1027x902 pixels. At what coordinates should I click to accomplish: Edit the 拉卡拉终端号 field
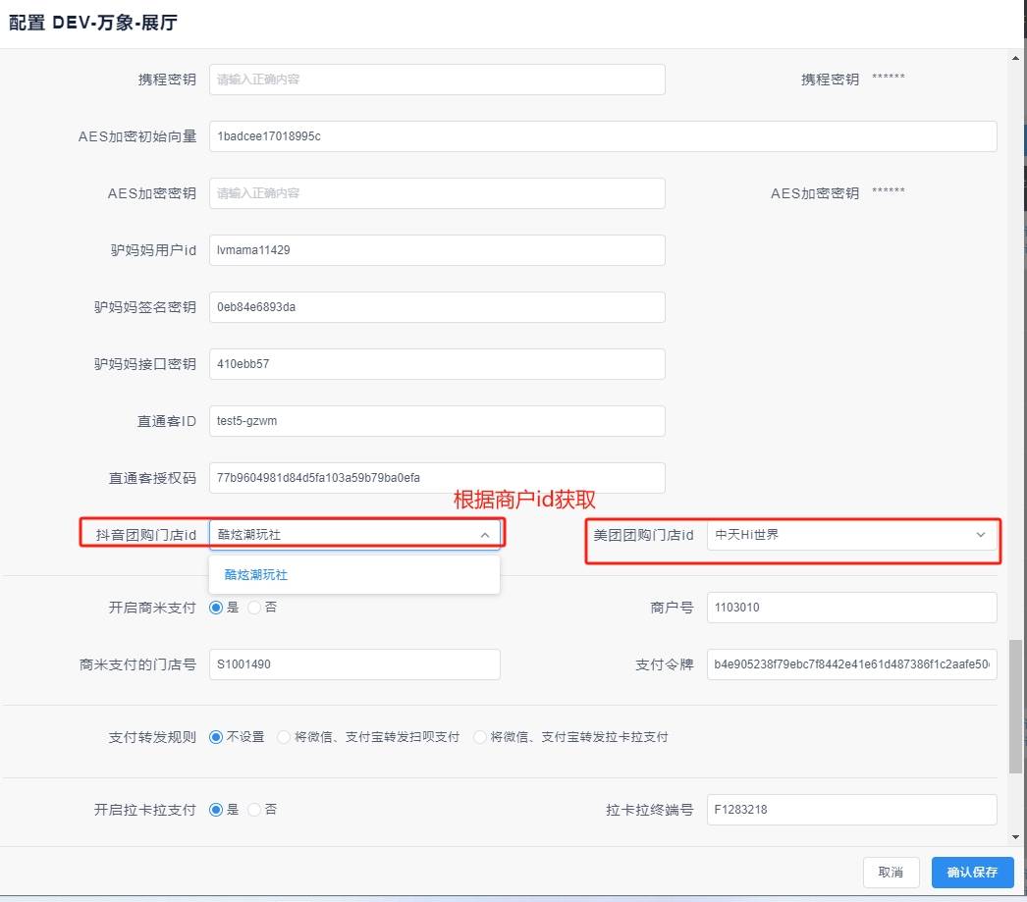(851, 810)
